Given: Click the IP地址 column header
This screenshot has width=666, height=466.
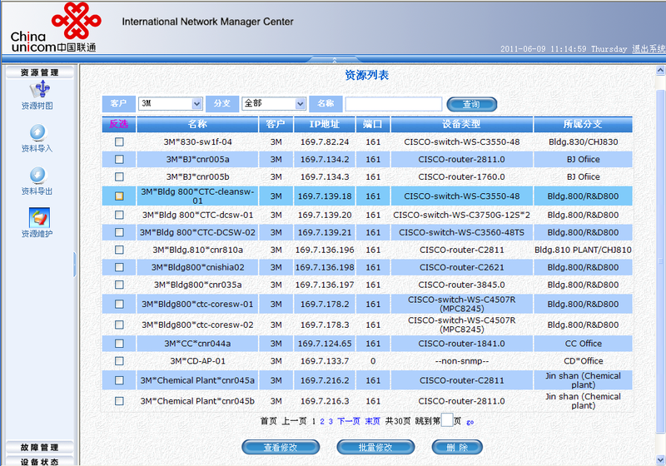Looking at the screenshot, I should [325, 124].
